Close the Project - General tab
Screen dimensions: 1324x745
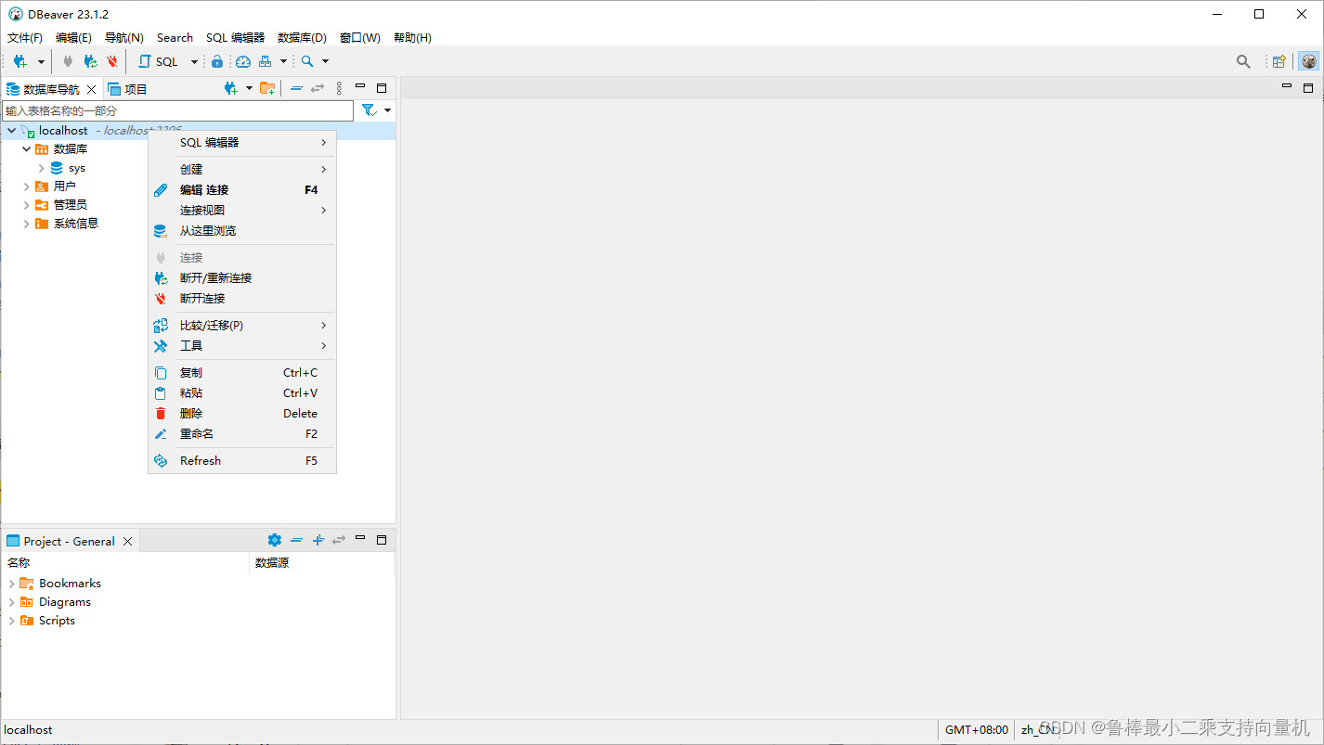[128, 541]
